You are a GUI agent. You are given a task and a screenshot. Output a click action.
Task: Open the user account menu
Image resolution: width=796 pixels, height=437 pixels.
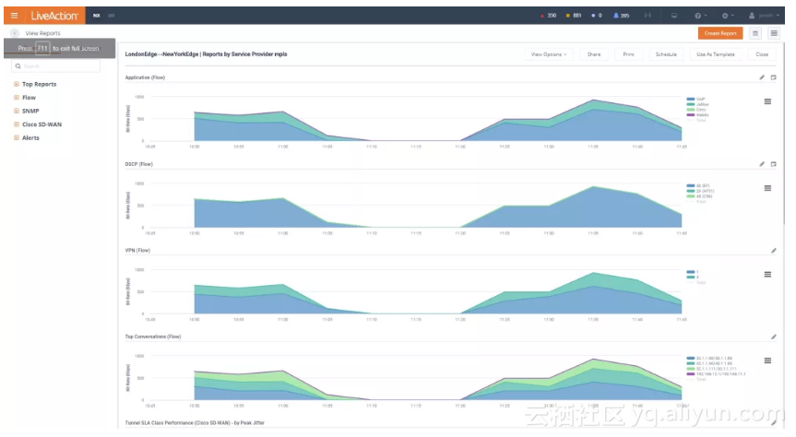point(764,16)
